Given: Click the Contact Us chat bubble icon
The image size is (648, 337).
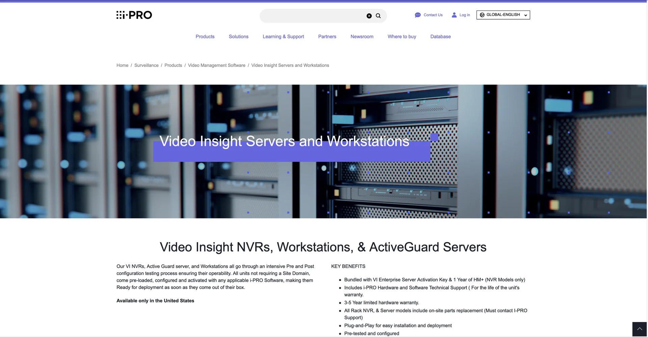Looking at the screenshot, I should coord(417,15).
